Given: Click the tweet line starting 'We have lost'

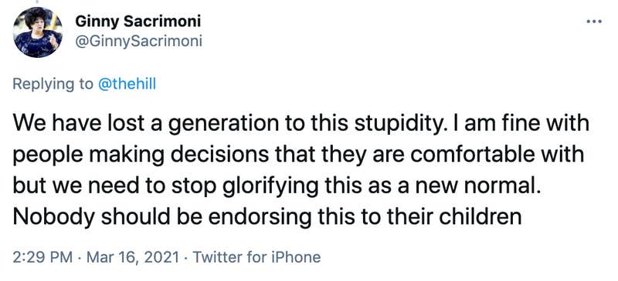Looking at the screenshot, I should 301,124.
